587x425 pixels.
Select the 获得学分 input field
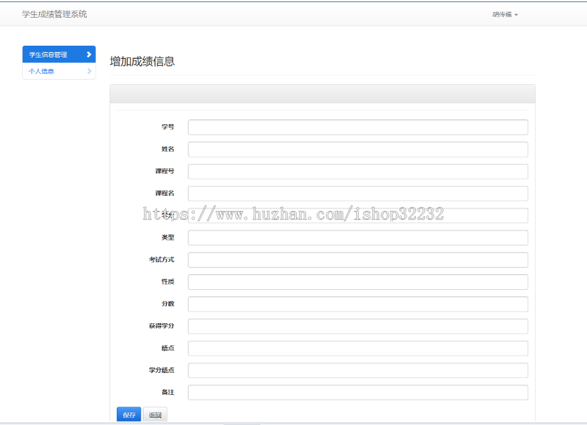(x=357, y=326)
